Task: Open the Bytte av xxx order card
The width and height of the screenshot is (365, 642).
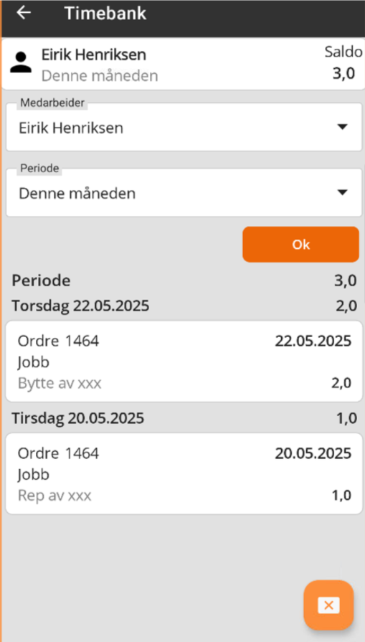Action: click(184, 361)
